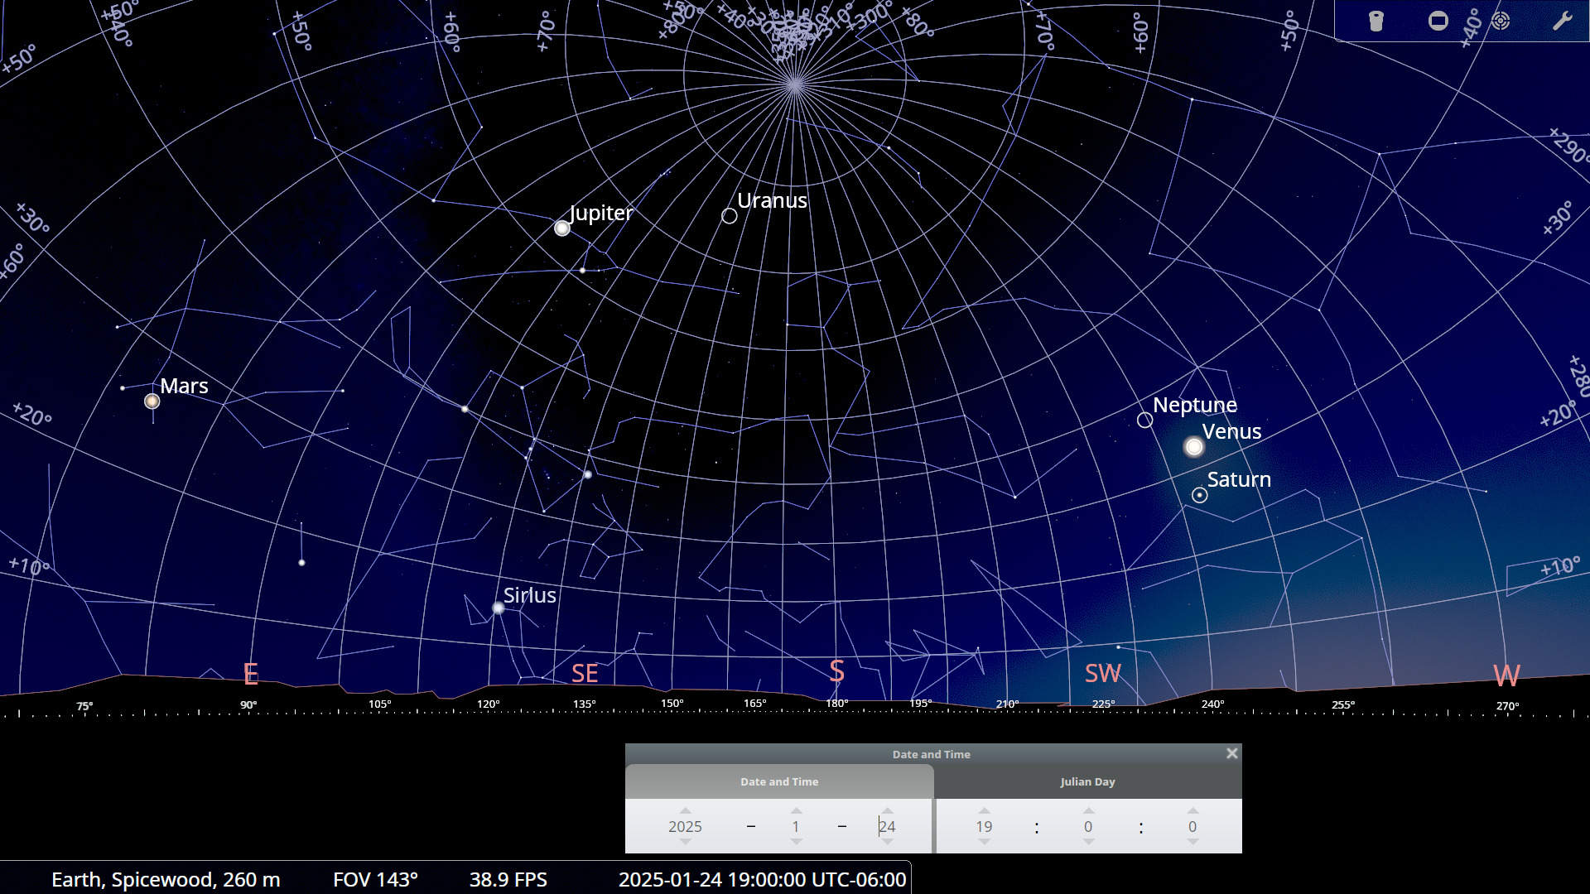Toggle the Telrad sight icon
The image size is (1590, 894).
click(1501, 21)
